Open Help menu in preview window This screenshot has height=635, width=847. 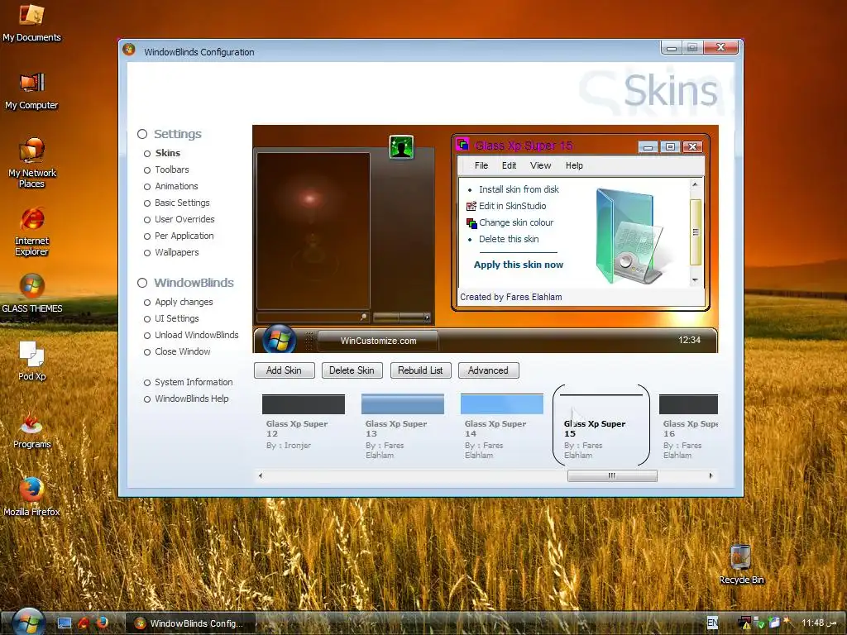click(x=574, y=165)
